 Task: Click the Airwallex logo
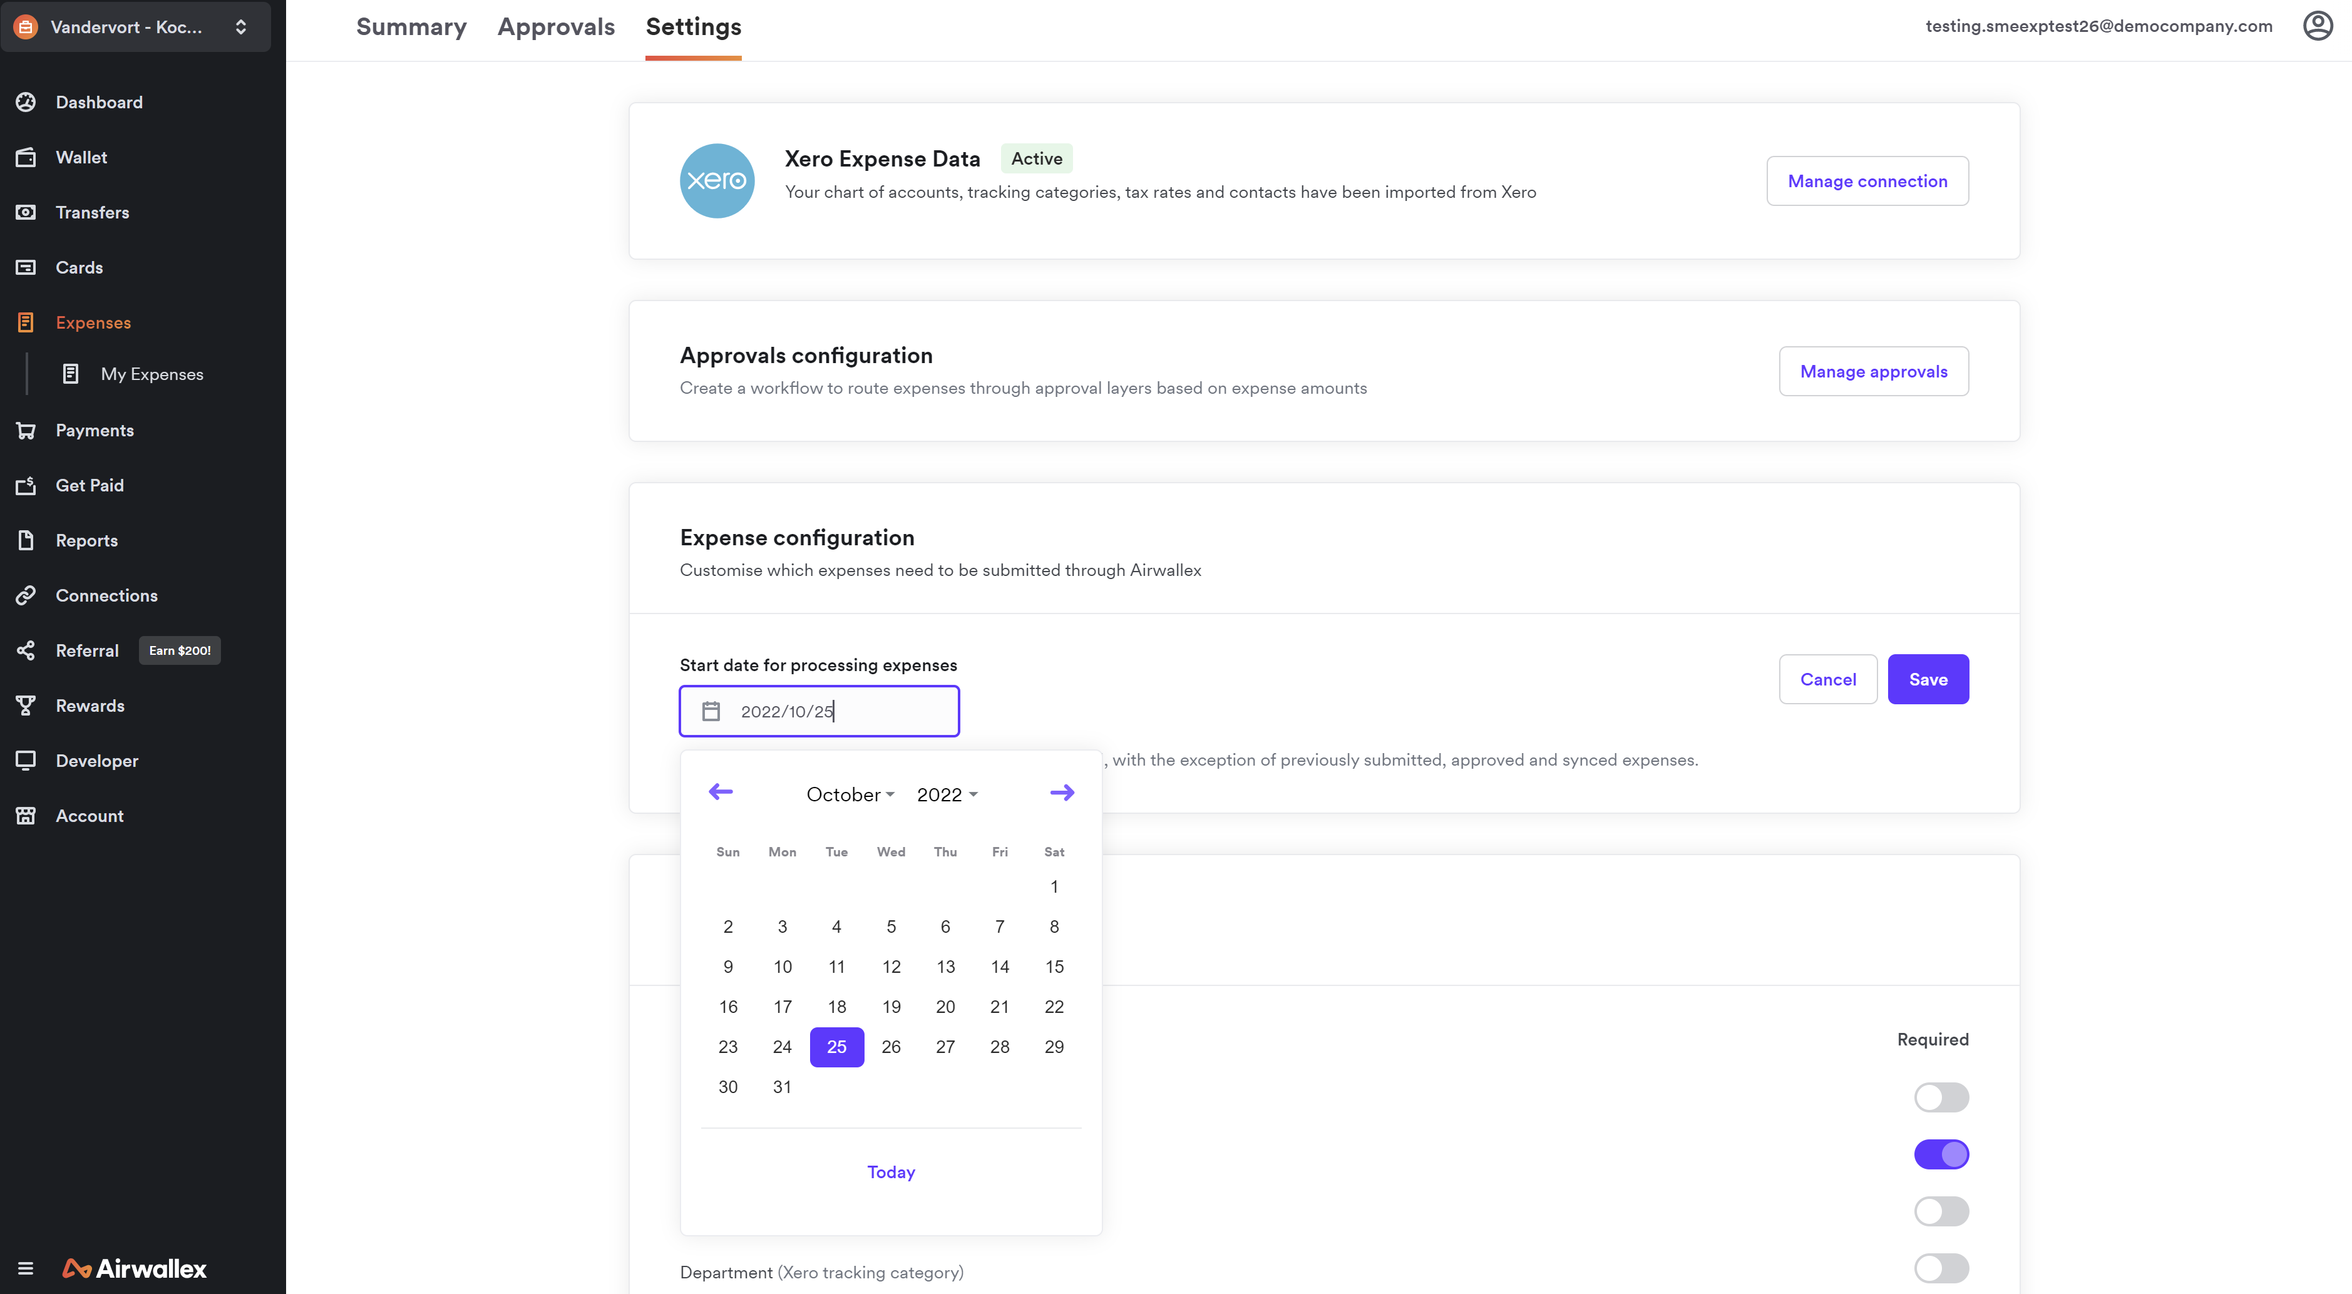pyautogui.click(x=135, y=1268)
